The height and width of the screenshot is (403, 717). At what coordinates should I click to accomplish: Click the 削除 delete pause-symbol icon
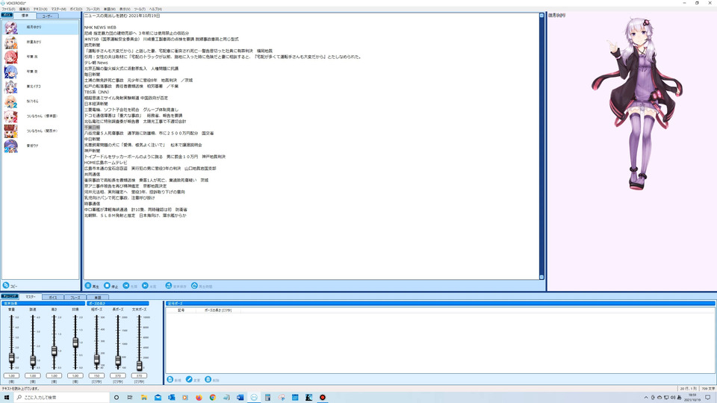click(x=208, y=379)
